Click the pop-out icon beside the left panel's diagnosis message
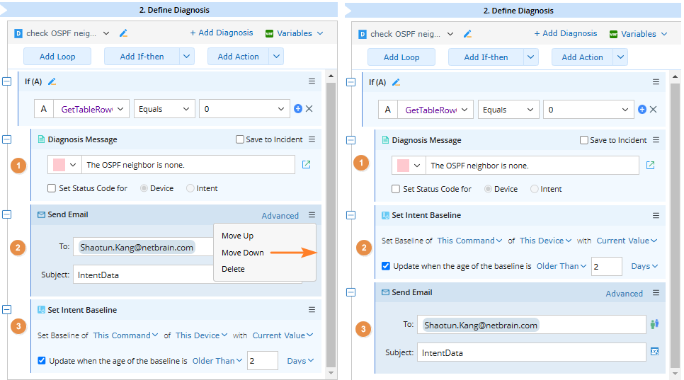684x380 pixels. pyautogui.click(x=306, y=165)
